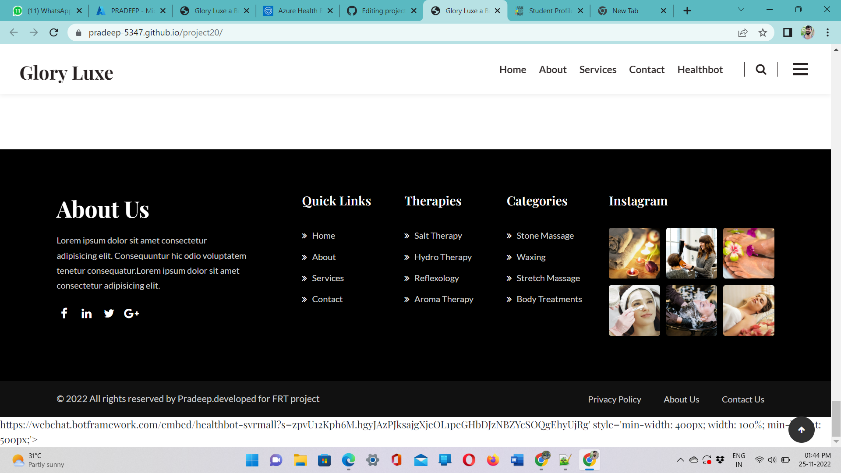Bookmark page with the star icon
This screenshot has height=473, width=841.
pos(763,32)
